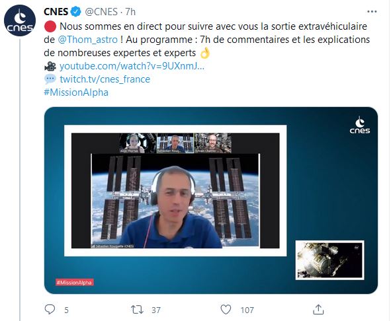Click the CNES display name
Image resolution: width=391 pixels, height=321 pixels.
(56, 12)
